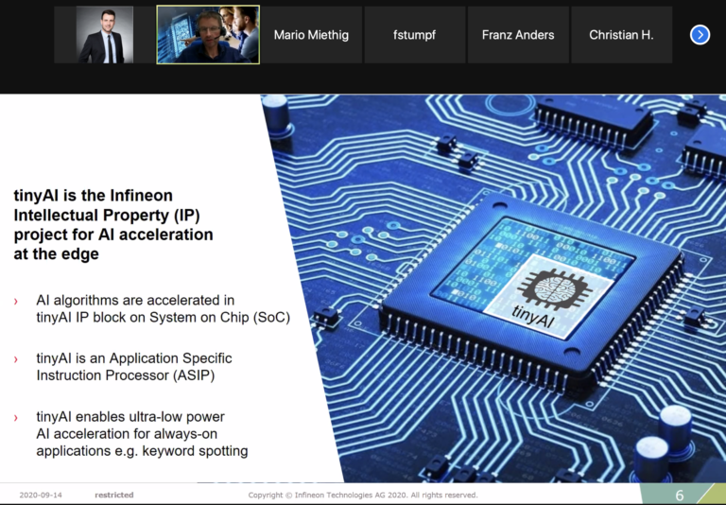Click the restricted label in footer
Screen dimensions: 726x505
[113, 496]
